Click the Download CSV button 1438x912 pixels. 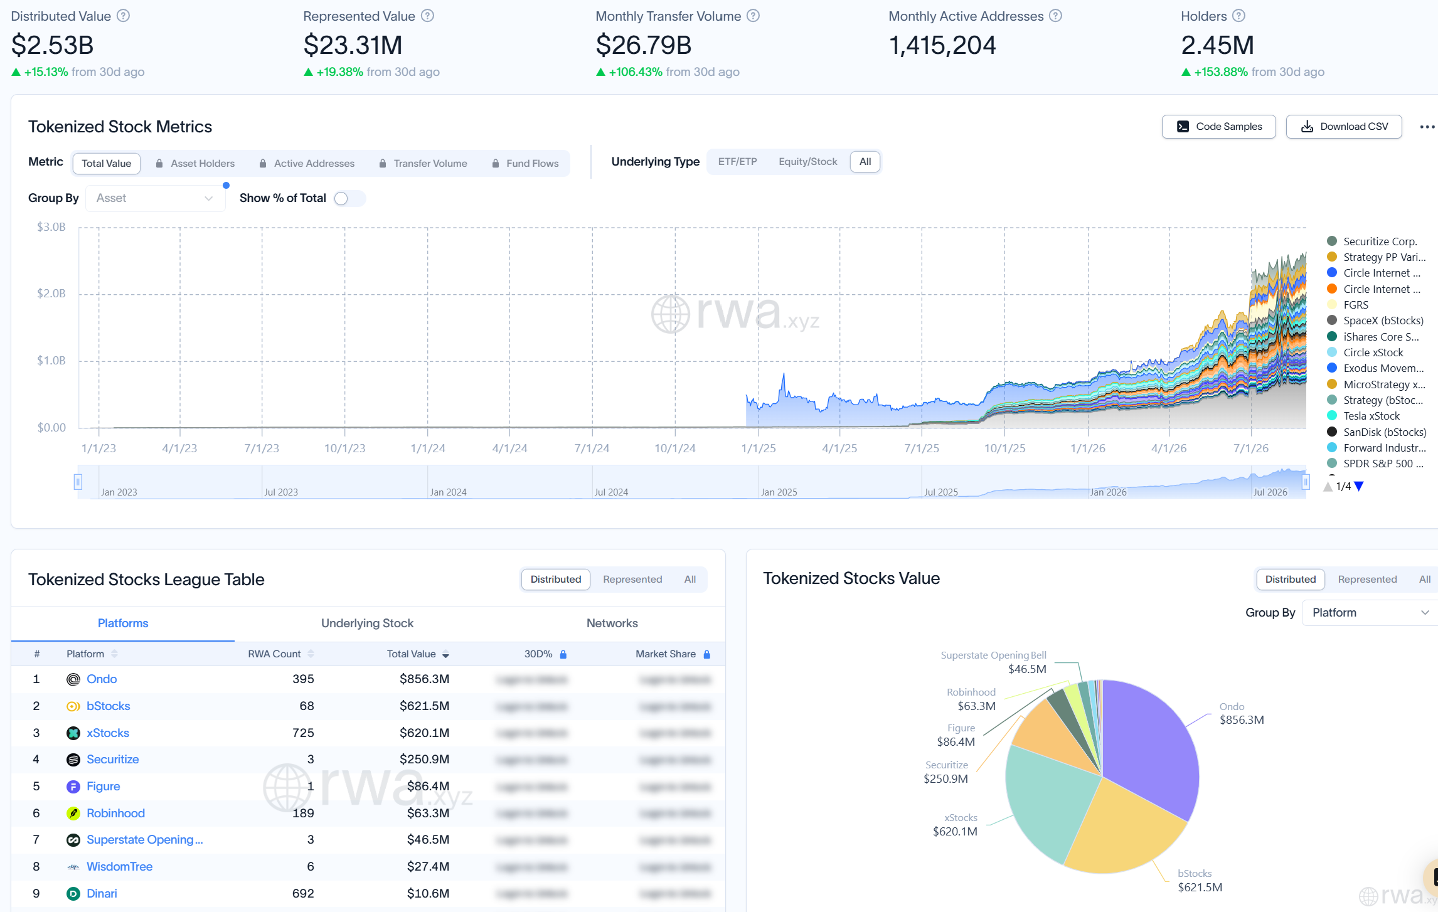[1343, 127]
